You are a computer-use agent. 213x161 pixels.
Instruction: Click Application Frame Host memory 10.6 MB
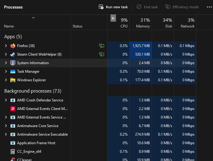[143, 143]
